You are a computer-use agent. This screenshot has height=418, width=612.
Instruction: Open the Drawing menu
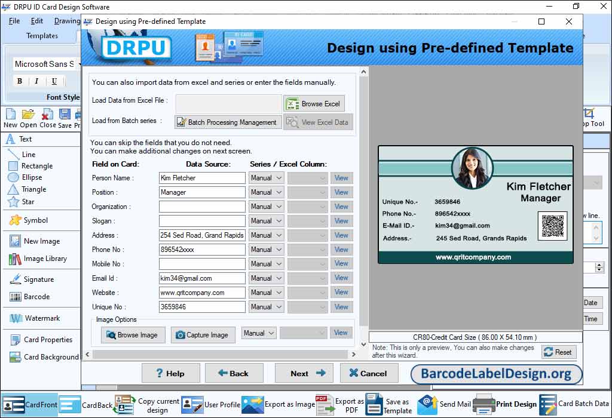point(67,21)
